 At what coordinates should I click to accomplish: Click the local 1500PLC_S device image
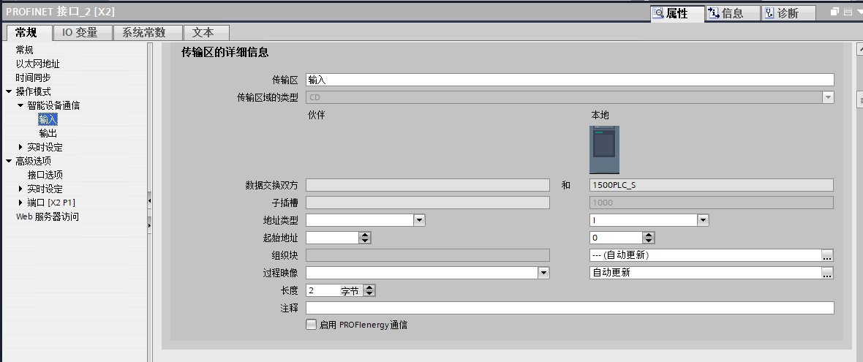tap(604, 150)
